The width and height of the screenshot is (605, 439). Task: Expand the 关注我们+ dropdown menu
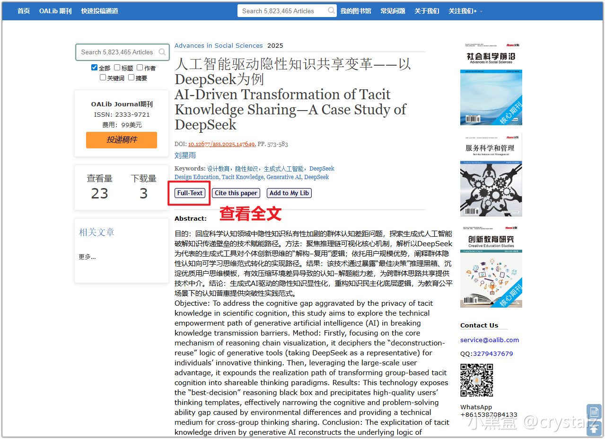[465, 11]
